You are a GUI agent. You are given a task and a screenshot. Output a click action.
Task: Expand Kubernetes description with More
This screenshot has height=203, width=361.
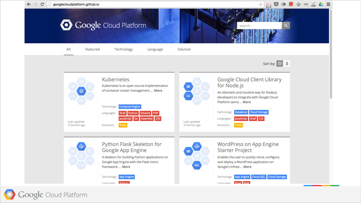[x=158, y=91]
